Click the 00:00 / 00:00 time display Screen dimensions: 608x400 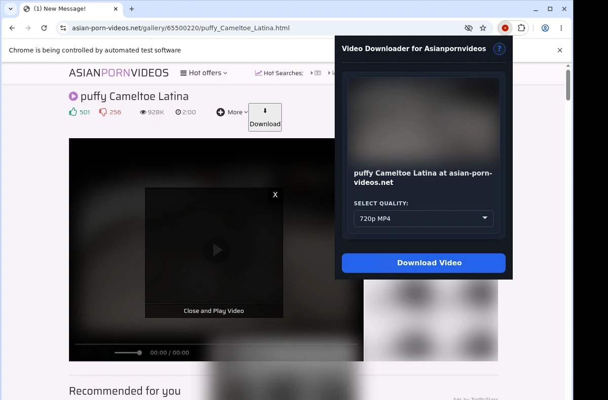pyautogui.click(x=170, y=353)
